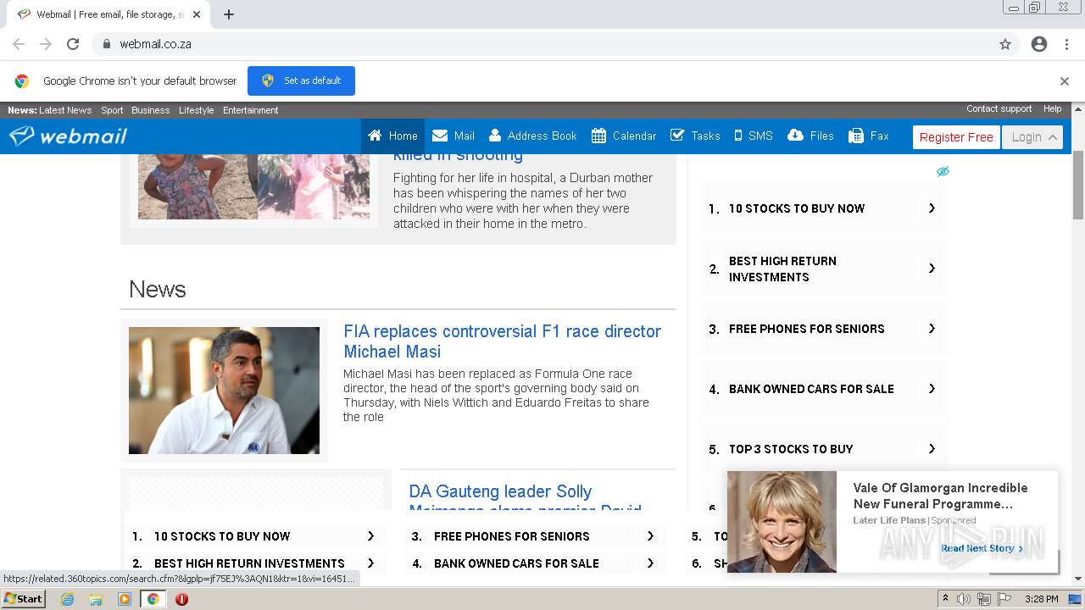Click the Michael Masi photo thumbnail

pyautogui.click(x=224, y=391)
